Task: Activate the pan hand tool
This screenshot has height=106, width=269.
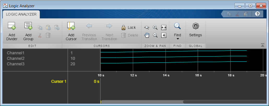Action: 147,35
